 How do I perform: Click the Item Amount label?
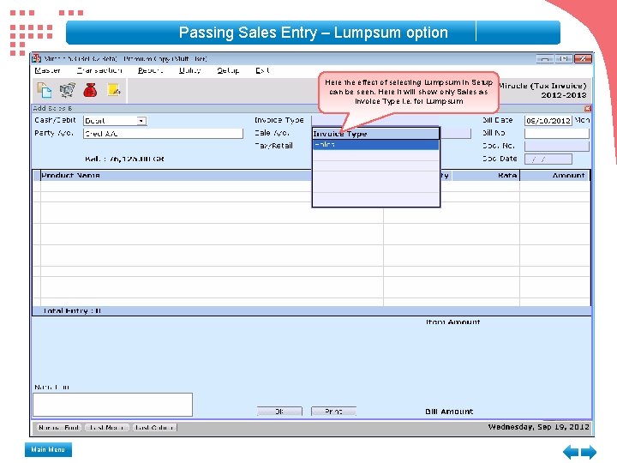pyautogui.click(x=453, y=322)
